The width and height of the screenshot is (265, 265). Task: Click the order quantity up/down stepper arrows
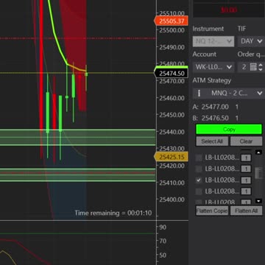[x=261, y=67]
